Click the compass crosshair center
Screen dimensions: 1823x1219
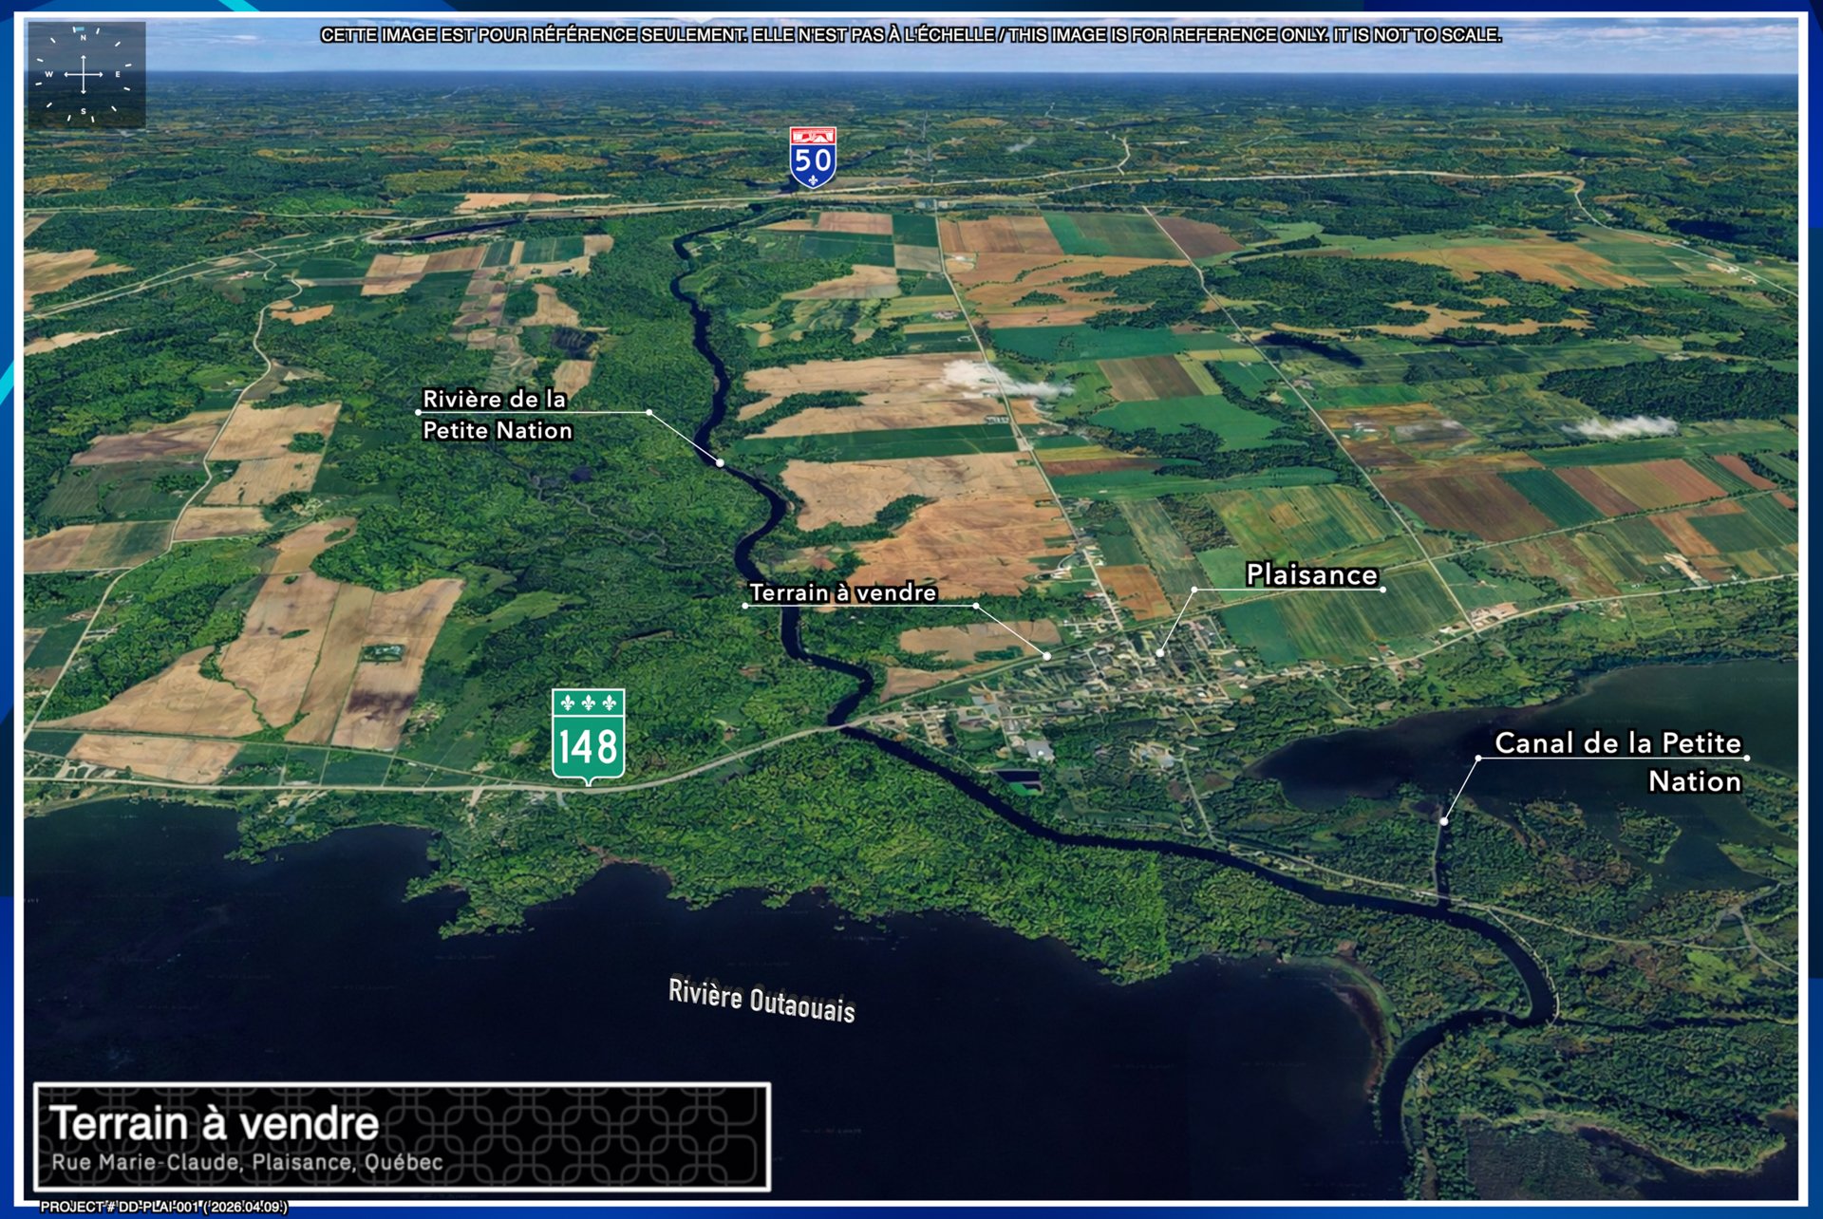point(84,74)
